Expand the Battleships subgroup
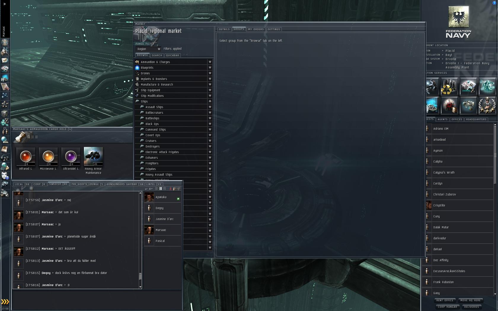The image size is (498, 311). tap(210, 118)
